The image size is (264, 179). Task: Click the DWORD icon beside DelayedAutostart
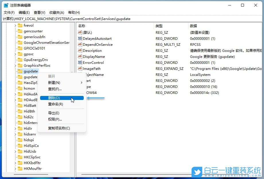(81, 38)
